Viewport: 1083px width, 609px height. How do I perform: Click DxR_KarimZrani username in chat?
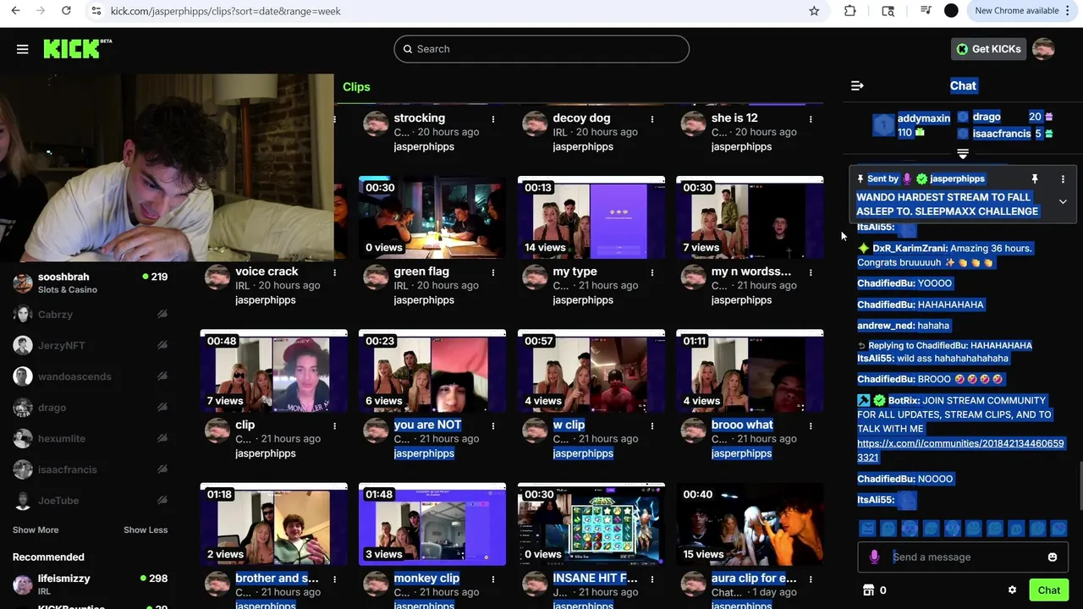pyautogui.click(x=910, y=248)
